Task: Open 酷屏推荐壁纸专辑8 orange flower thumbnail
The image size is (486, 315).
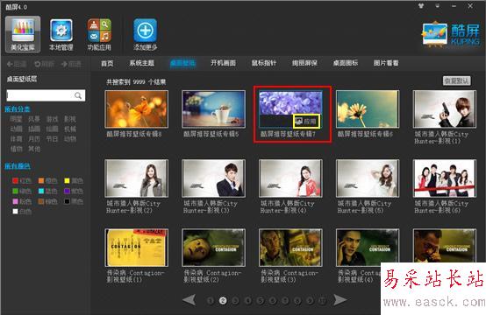Action: coord(136,108)
